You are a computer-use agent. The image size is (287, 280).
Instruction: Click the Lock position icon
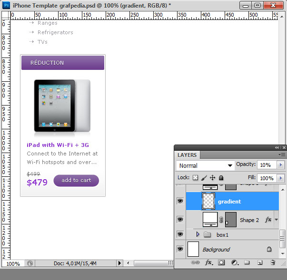tap(212, 178)
